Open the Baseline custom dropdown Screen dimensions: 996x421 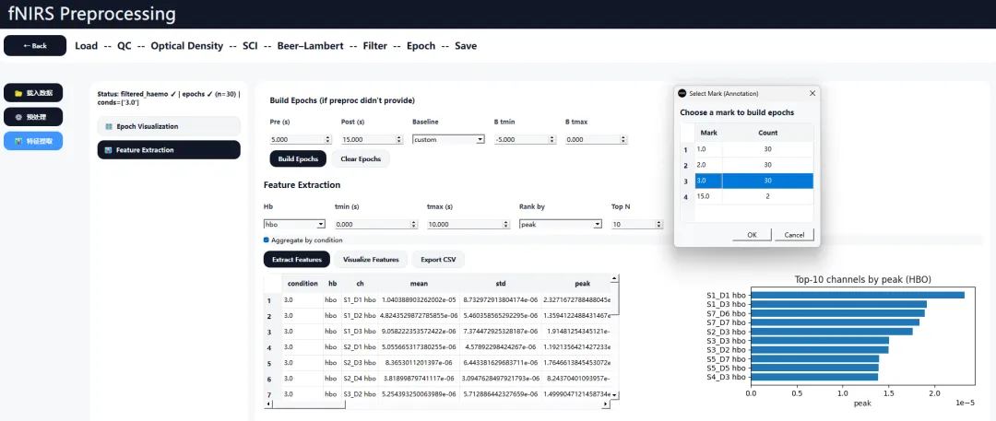pos(448,139)
